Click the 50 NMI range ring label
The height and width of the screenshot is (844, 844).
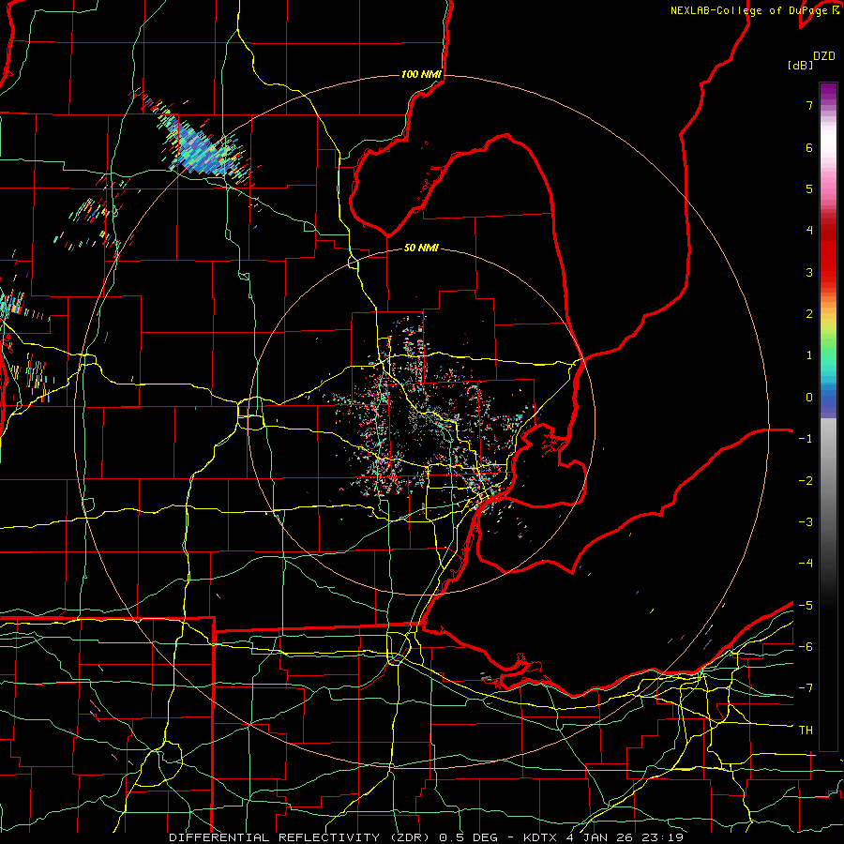click(x=421, y=248)
